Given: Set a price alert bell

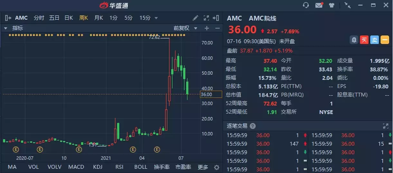Looking at the screenshot, I should coord(354,40).
